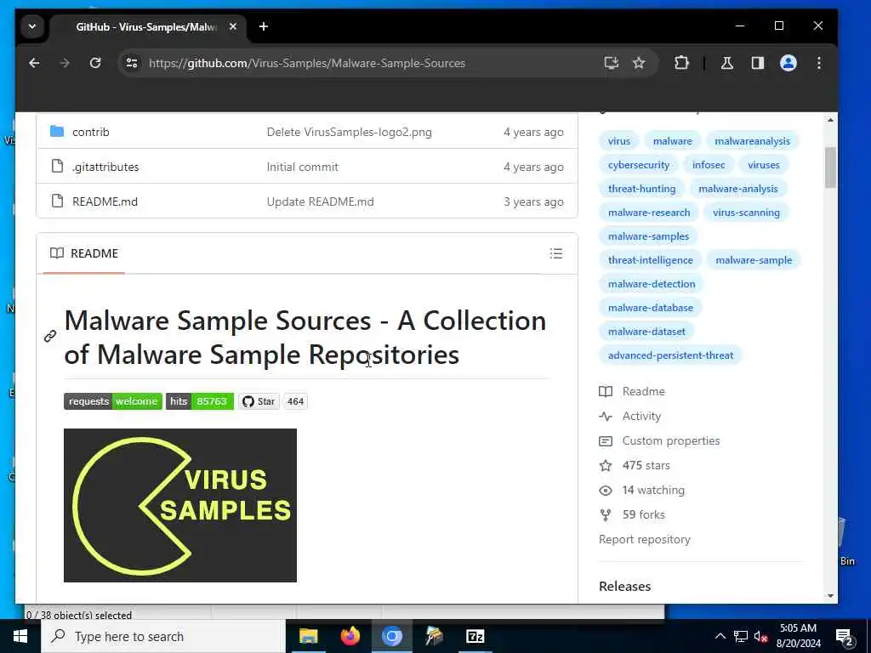Click the browser back arrow
This screenshot has width=871, height=653.
click(x=34, y=63)
